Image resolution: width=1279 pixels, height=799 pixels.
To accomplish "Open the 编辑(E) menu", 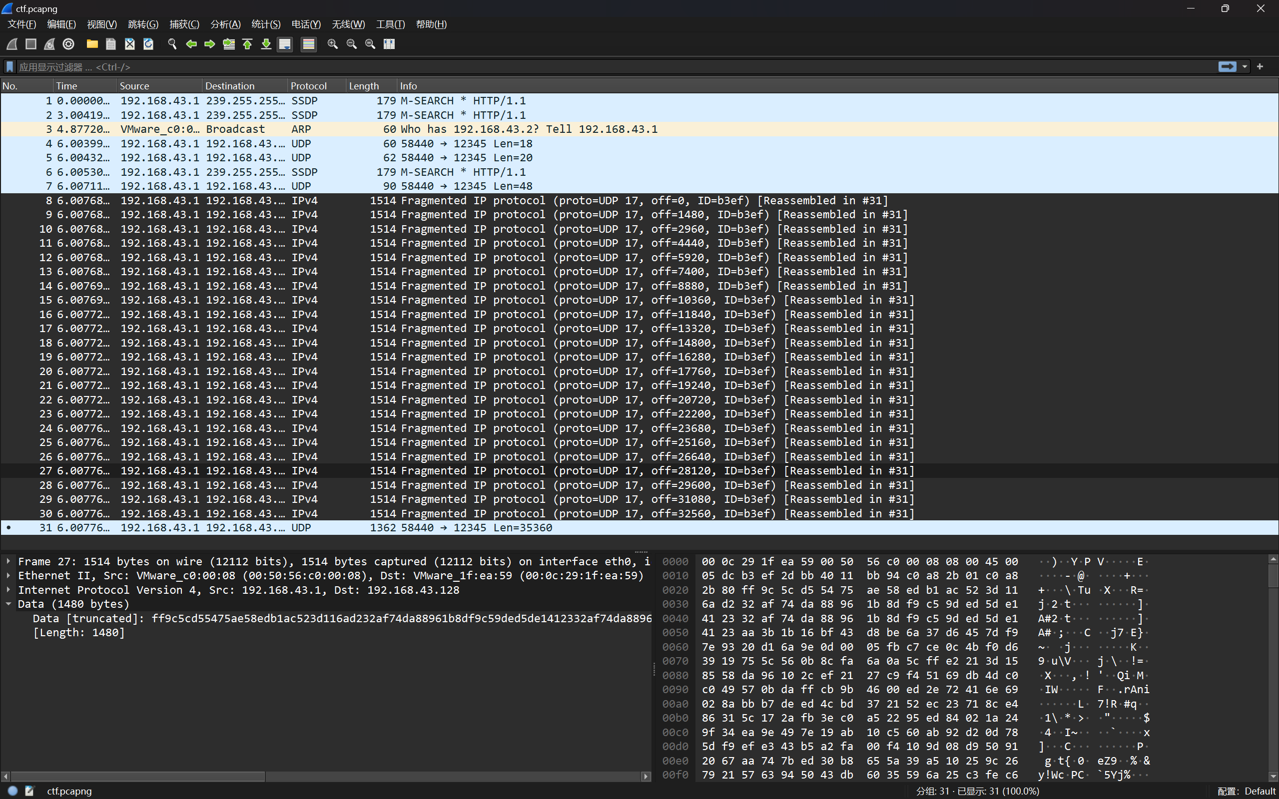I will pos(61,24).
